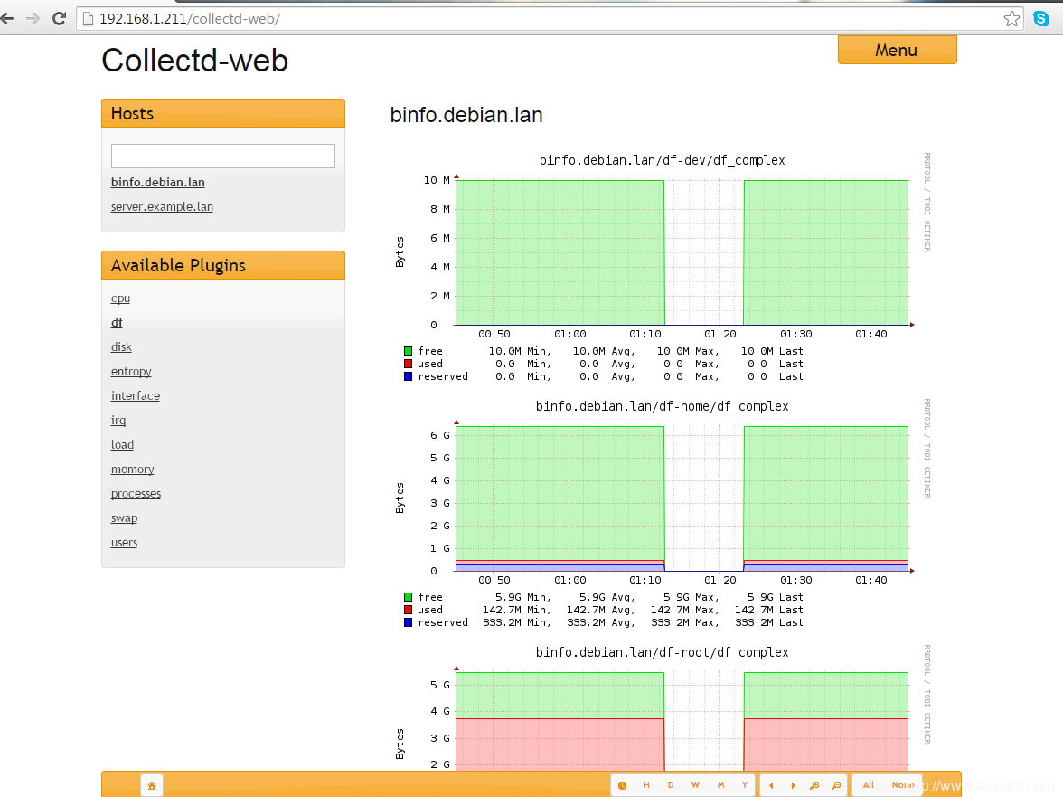Select the hourly (H) time range
The height and width of the screenshot is (797, 1063).
pos(646,785)
